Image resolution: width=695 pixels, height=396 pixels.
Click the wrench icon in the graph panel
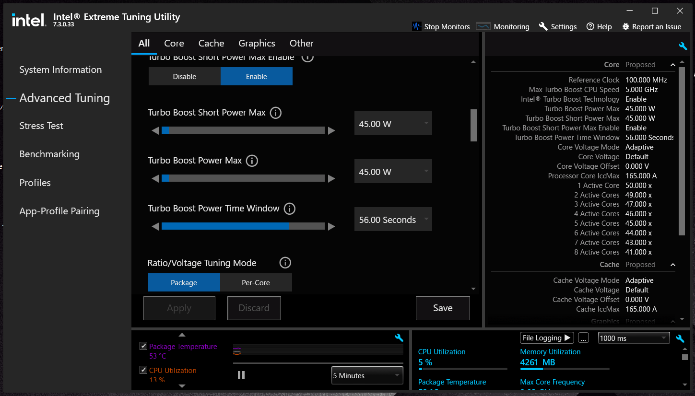[399, 338]
